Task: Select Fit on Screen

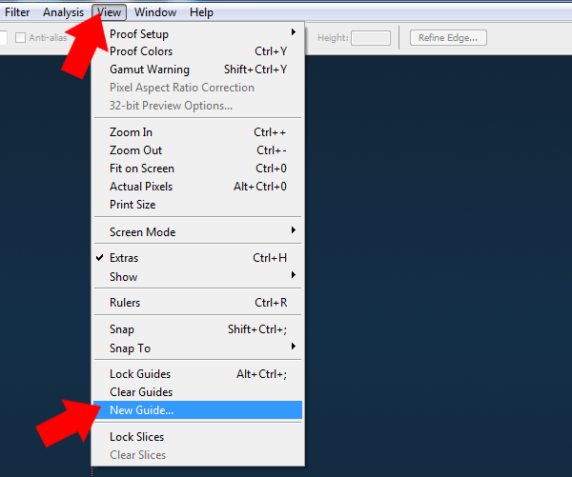Action: click(x=198, y=169)
